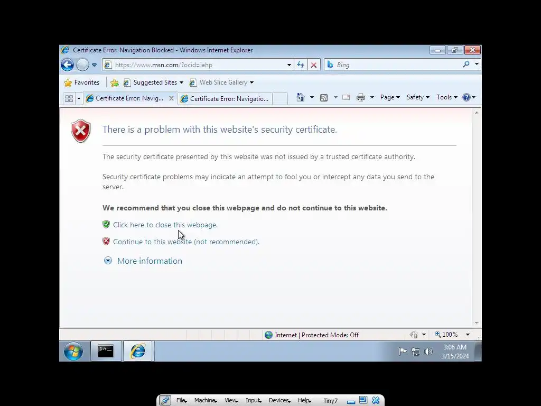Click the More information text link
This screenshot has width=541, height=406.
coord(150,261)
